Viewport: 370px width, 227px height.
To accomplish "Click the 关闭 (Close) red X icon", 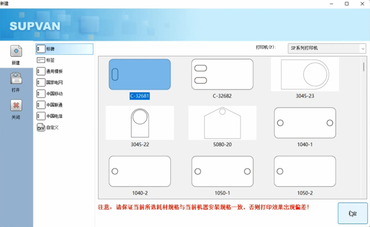I will 16,106.
